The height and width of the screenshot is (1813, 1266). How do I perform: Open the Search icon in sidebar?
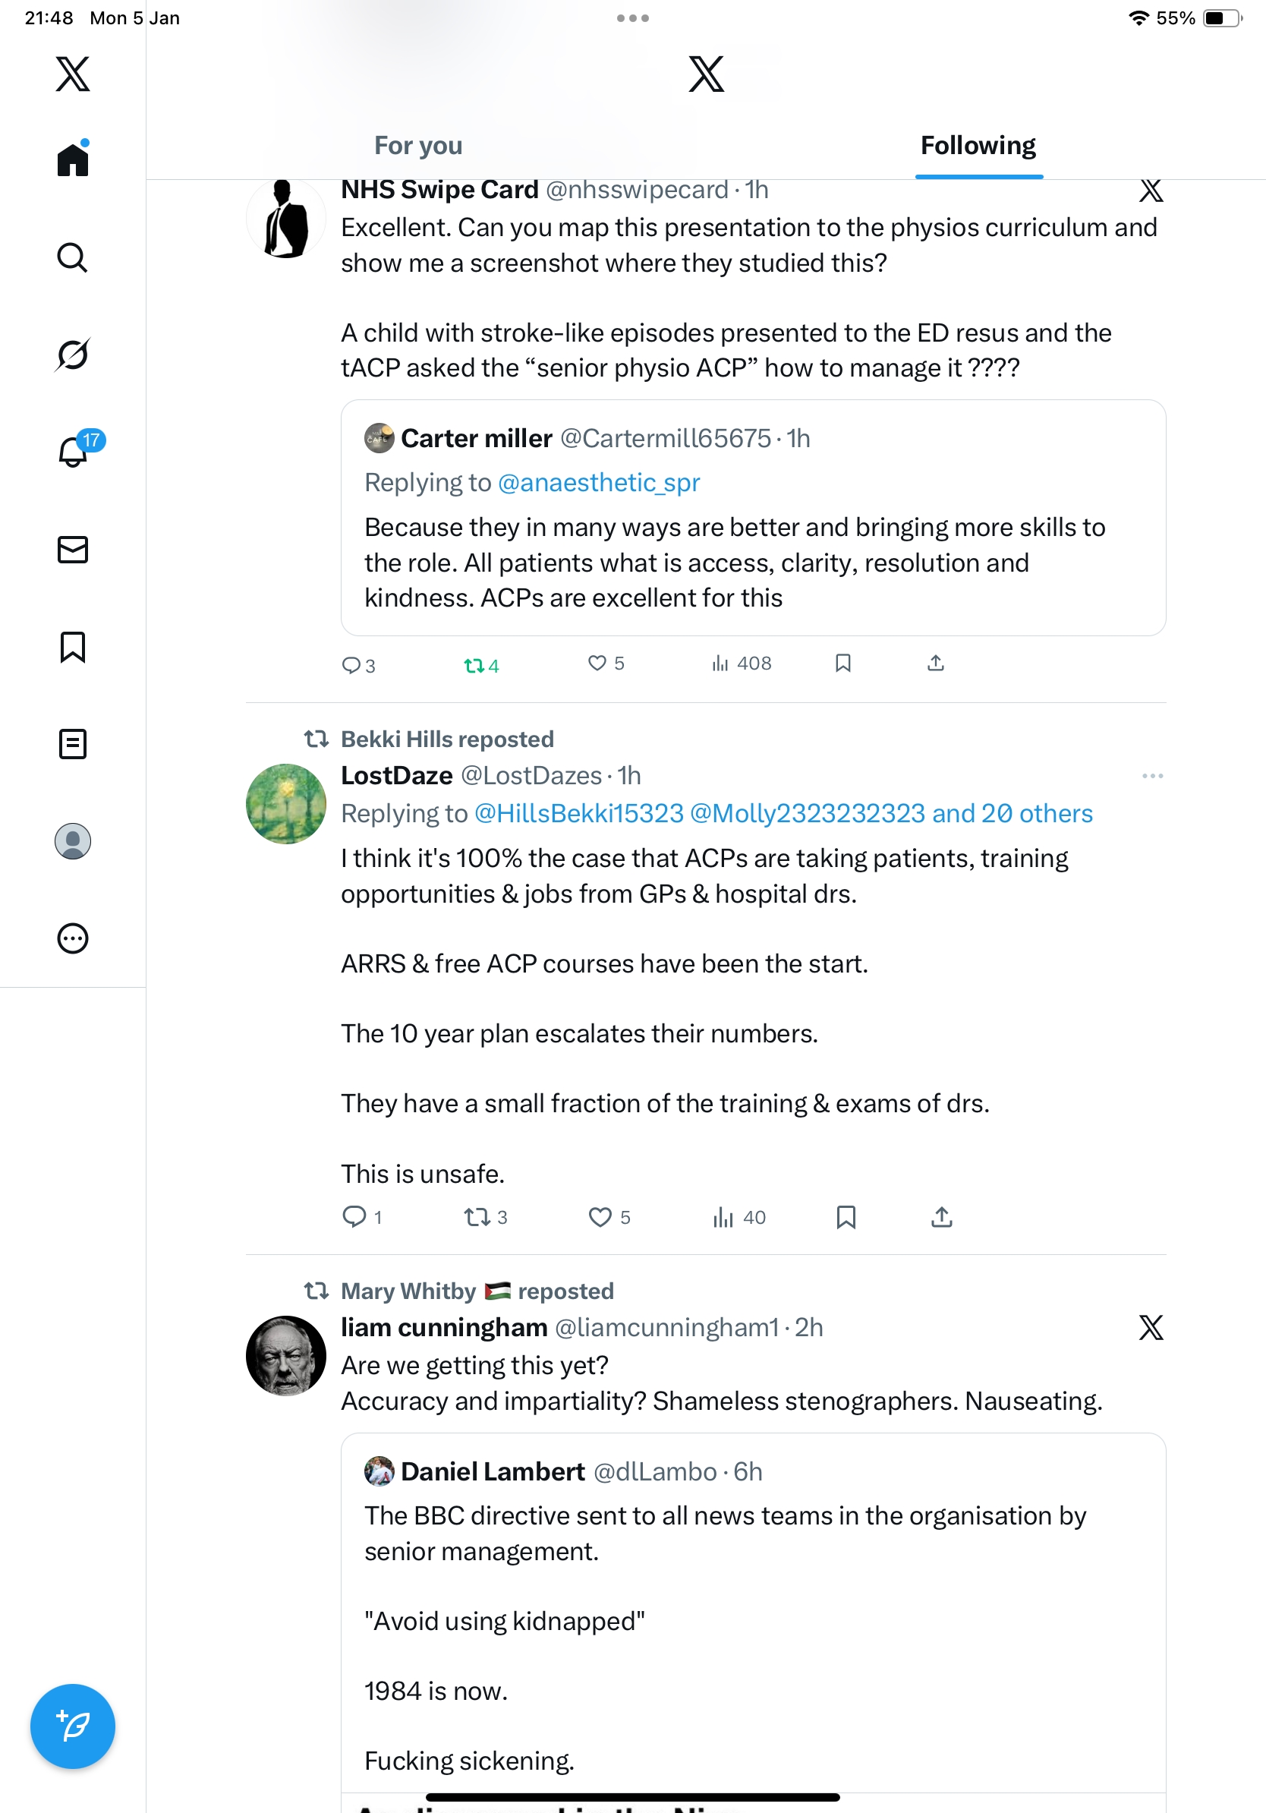[x=73, y=257]
